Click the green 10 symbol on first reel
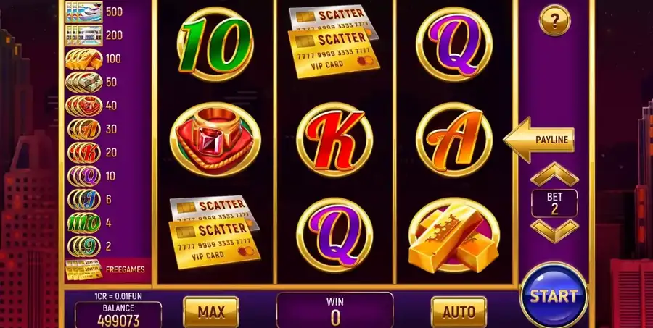The image size is (653, 328). (x=215, y=44)
